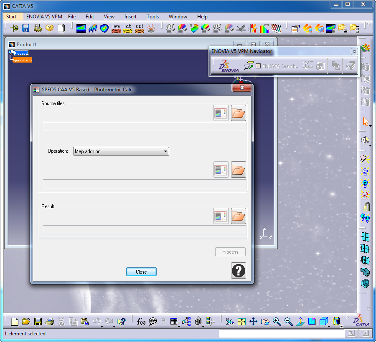
Task: Close the ENOVIA V5 VPM Navigator panel
Action: [354, 51]
